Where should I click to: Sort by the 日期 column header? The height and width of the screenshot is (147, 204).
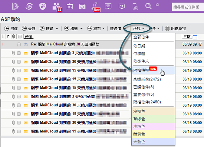(187, 37)
